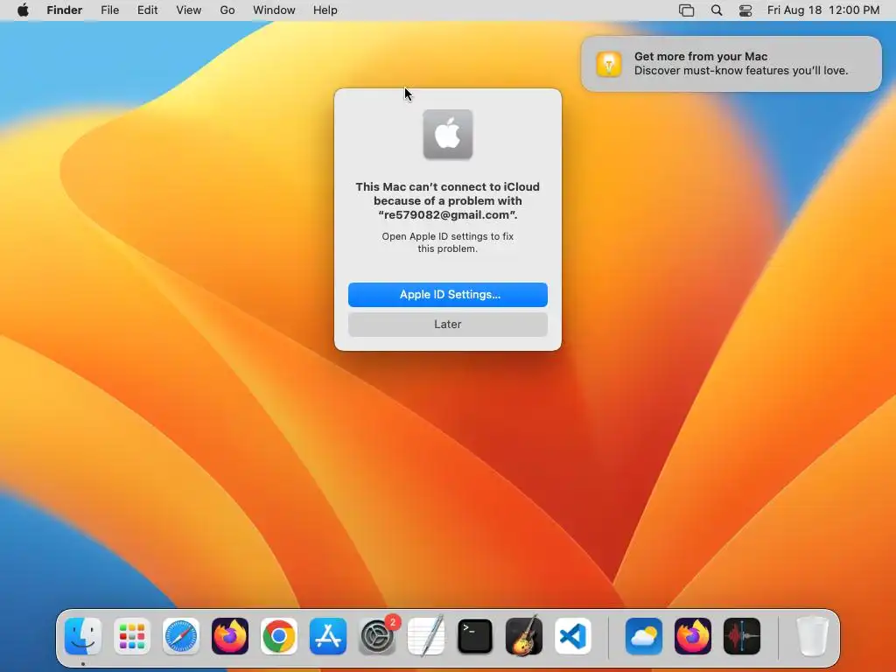
Task: Open the View menu
Action: point(189,10)
